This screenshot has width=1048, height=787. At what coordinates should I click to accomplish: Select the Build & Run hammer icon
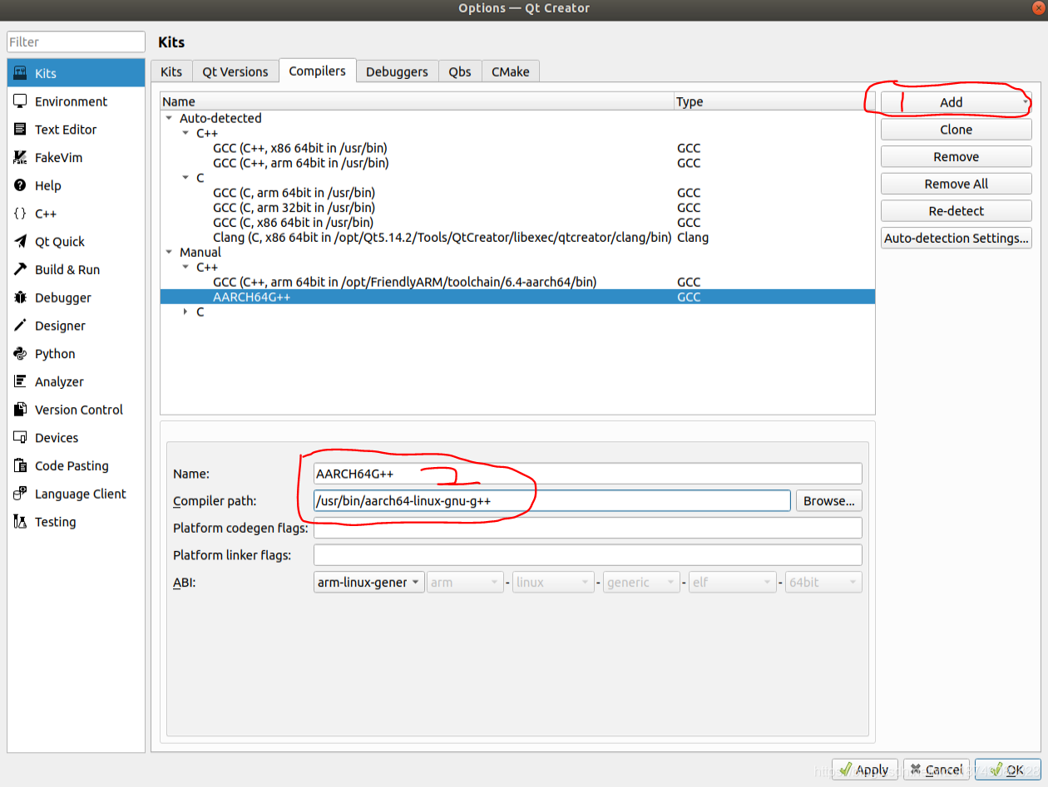(x=20, y=270)
